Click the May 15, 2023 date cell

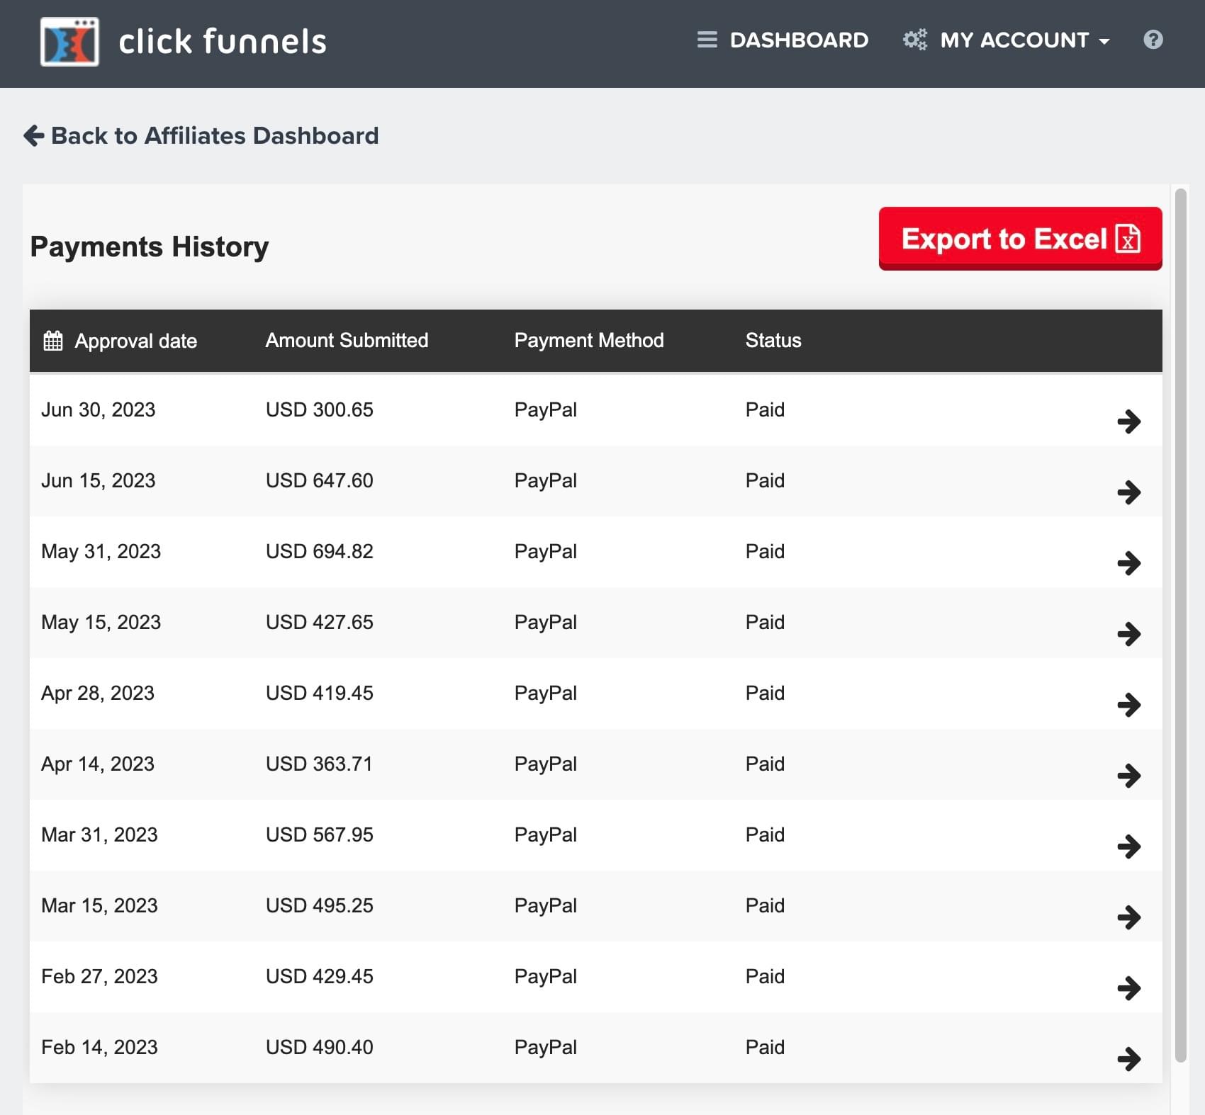(101, 622)
